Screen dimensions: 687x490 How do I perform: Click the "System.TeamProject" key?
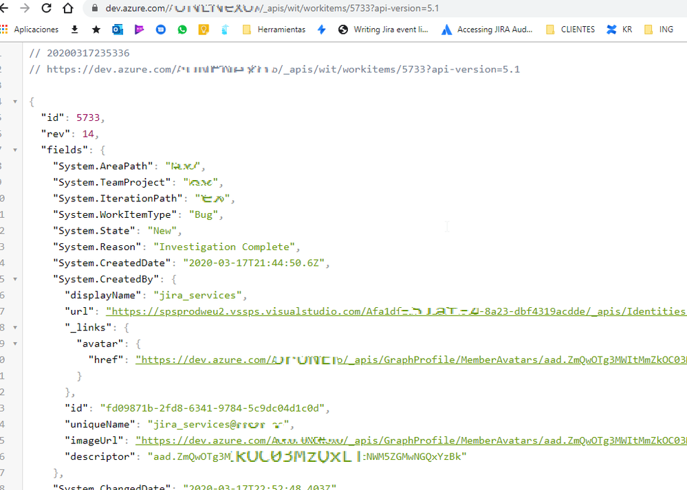(111, 183)
